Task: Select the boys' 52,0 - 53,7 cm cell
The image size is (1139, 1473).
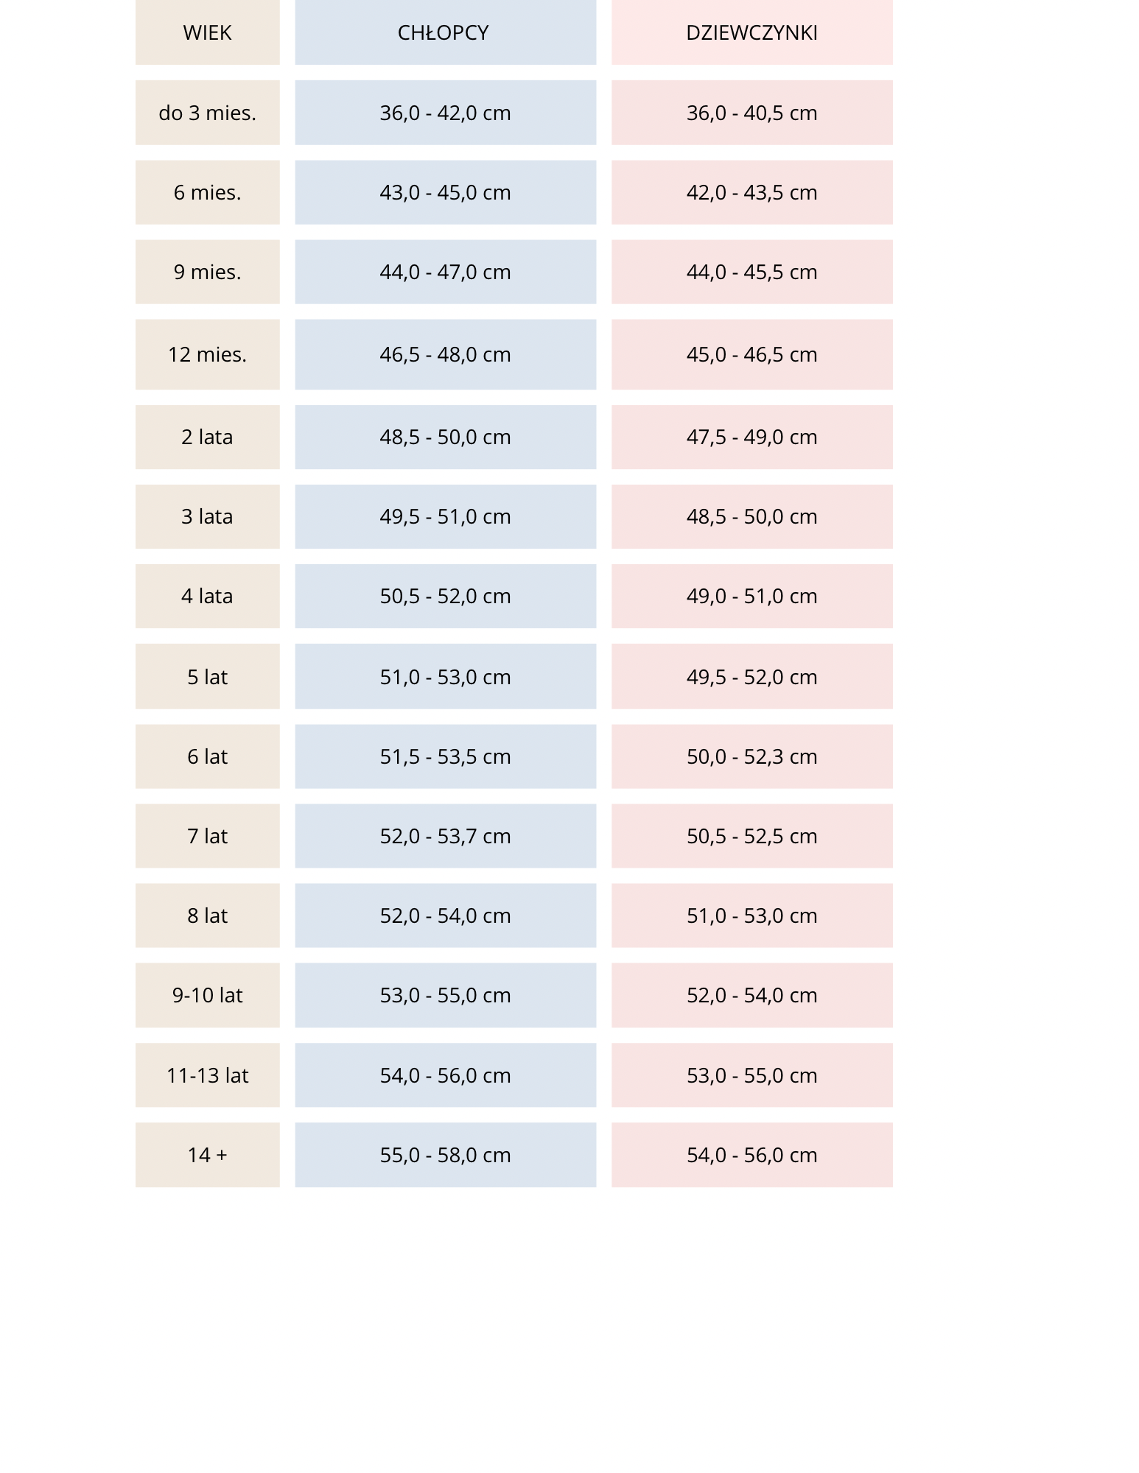Action: 445,836
